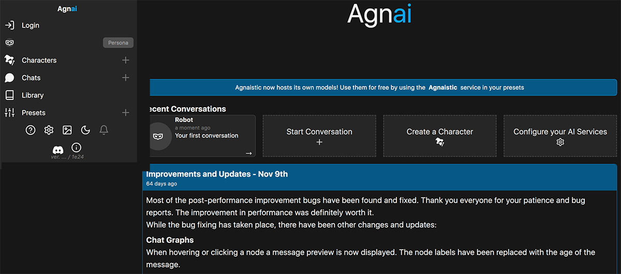621x274 pixels.
Task: Click the help question mark icon
Action: coord(31,130)
